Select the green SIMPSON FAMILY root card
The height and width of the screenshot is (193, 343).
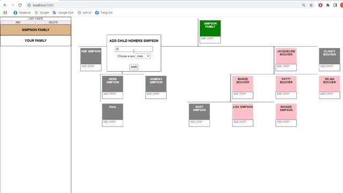click(210, 28)
